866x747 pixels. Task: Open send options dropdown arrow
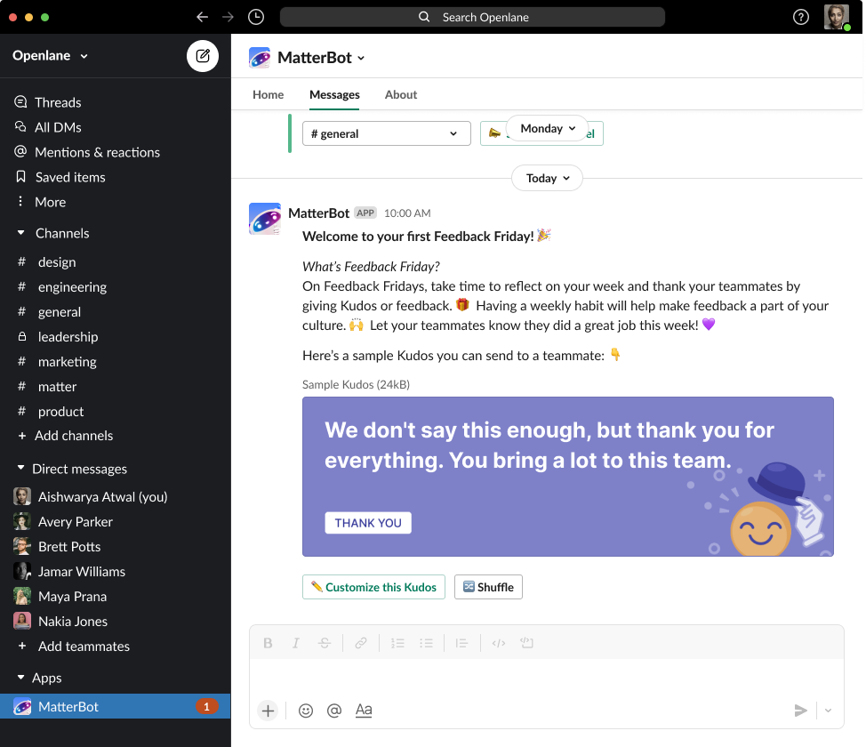coord(828,711)
